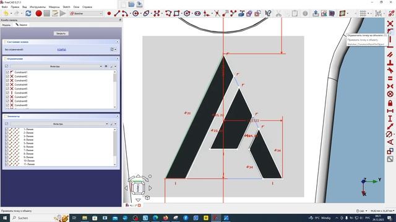The width and height of the screenshot is (396, 222).
Task: Apply the Perpendicular constraint
Action: pyautogui.click(x=390, y=63)
